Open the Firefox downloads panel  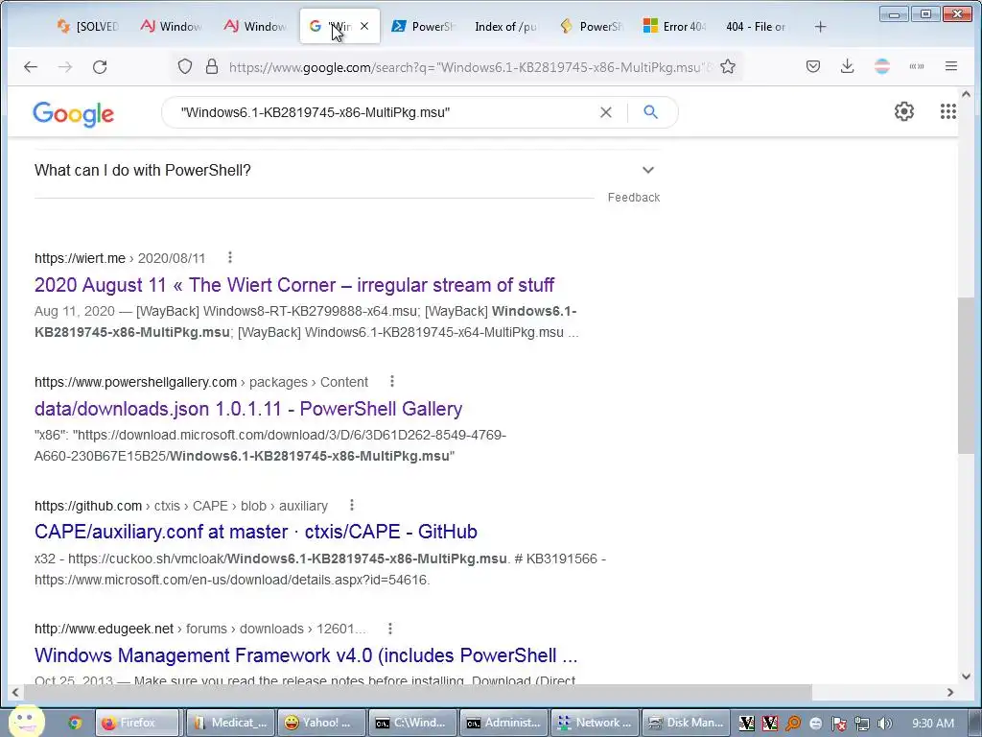point(848,66)
